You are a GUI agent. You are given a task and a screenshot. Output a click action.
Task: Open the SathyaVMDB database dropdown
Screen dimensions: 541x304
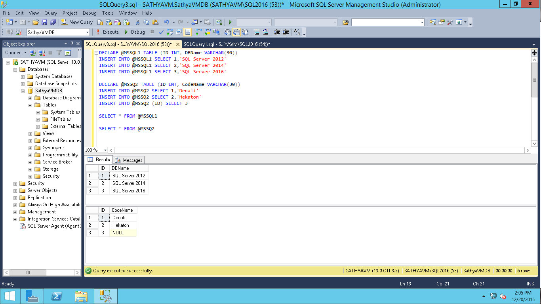coord(87,32)
